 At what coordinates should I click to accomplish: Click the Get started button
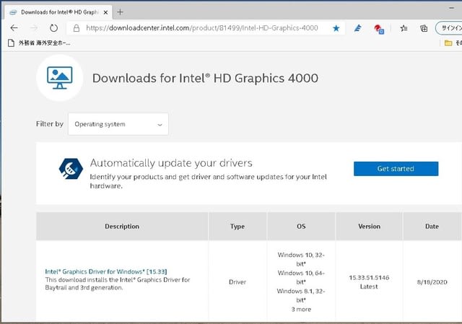pos(396,168)
